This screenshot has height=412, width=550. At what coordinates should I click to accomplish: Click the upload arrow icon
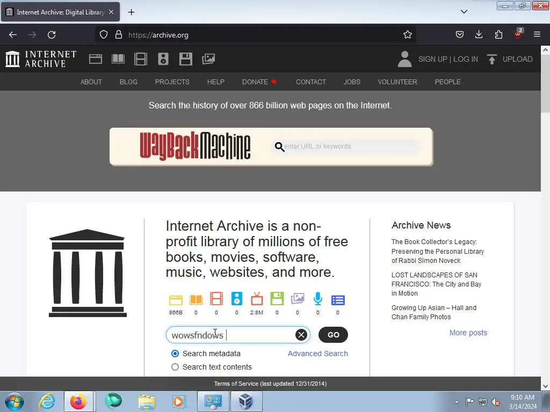coord(492,59)
